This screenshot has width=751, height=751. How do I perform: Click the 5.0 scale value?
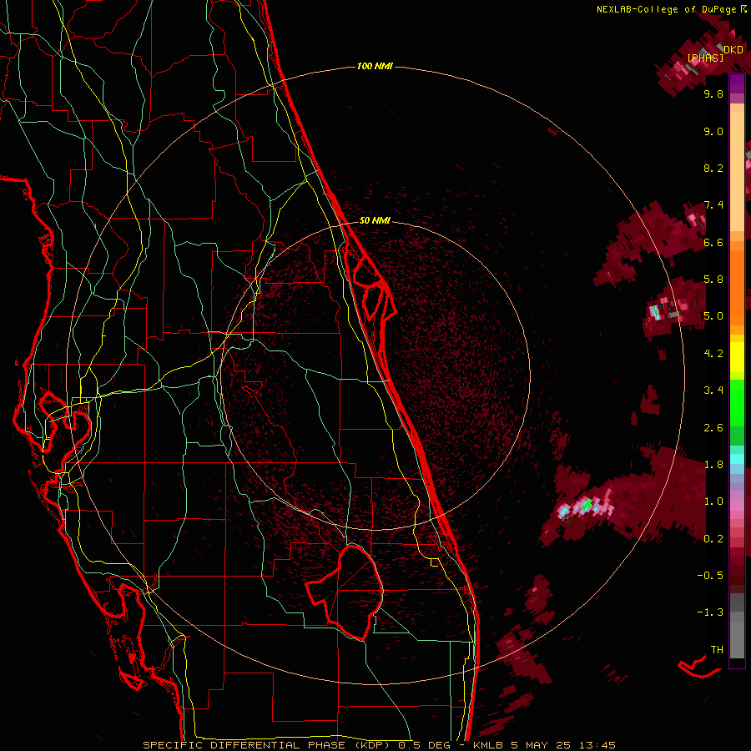[713, 316]
